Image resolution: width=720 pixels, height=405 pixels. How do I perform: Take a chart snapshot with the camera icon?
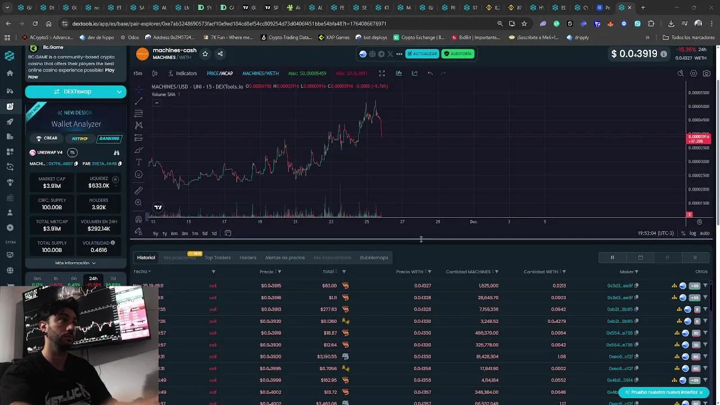[707, 73]
